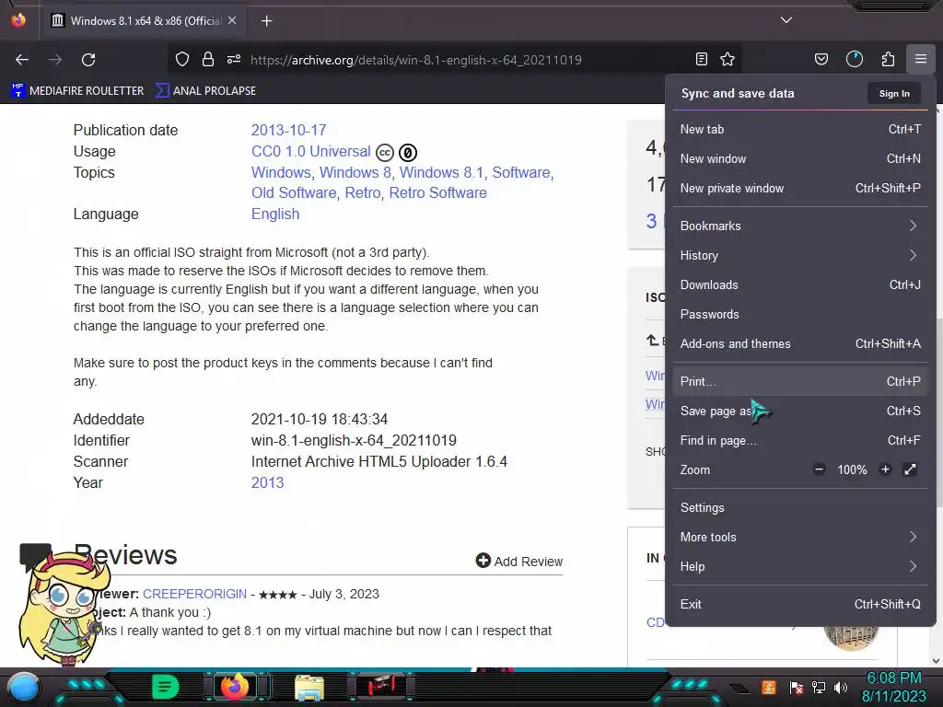
Task: Open the Old Software topic link
Action: [294, 193]
